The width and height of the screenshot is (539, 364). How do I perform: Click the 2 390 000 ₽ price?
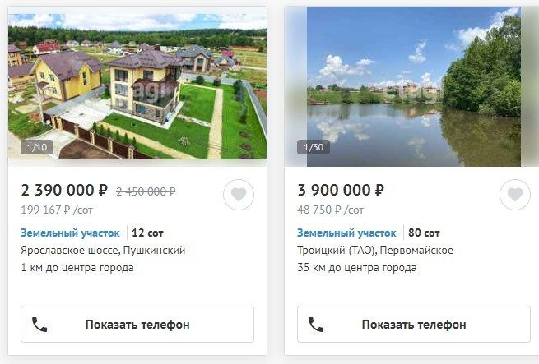click(64, 190)
